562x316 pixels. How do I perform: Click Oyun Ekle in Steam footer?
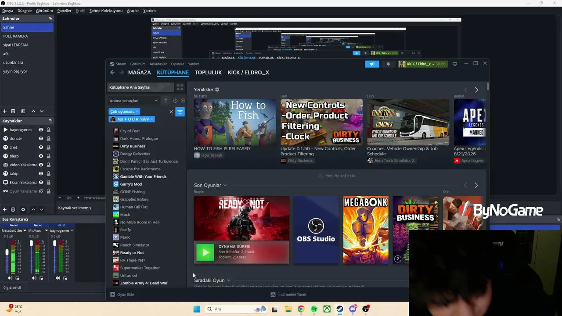122,294
